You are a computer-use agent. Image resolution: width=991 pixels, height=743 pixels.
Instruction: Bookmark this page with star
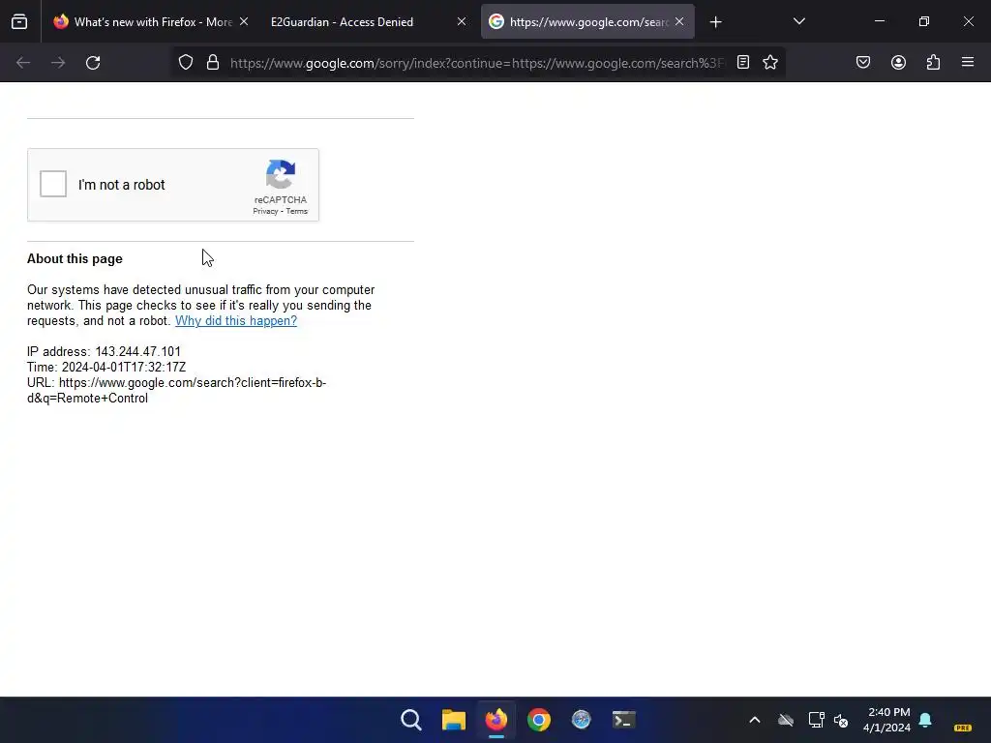pyautogui.click(x=769, y=62)
